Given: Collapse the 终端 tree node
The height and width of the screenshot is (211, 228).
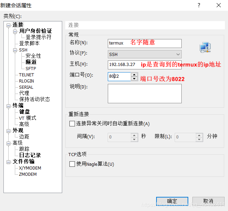Looking at the screenshot, I should [8, 106].
